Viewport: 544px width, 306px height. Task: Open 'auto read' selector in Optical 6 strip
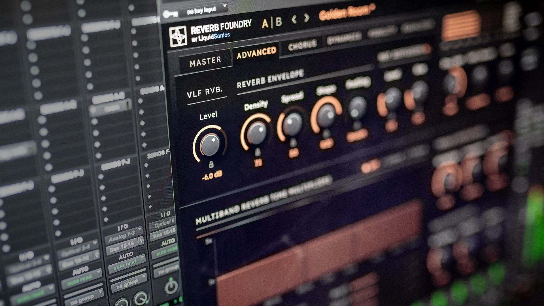(165, 251)
